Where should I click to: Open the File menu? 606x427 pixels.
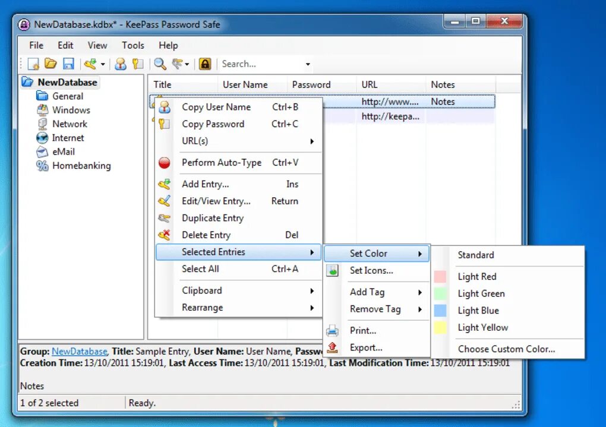pyautogui.click(x=36, y=45)
